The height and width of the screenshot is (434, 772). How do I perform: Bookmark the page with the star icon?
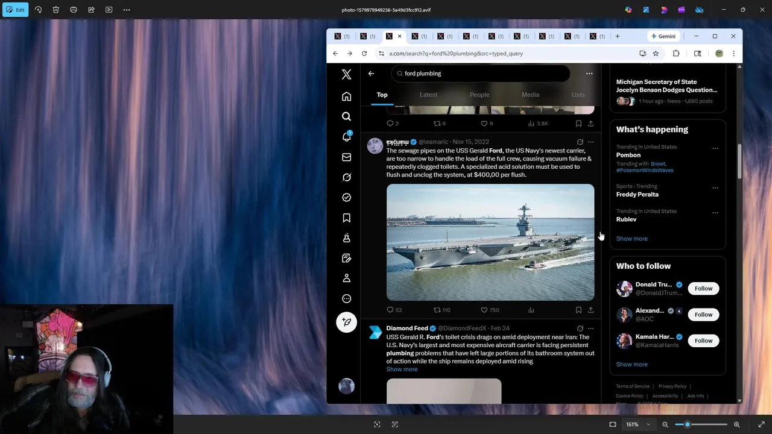pos(656,54)
